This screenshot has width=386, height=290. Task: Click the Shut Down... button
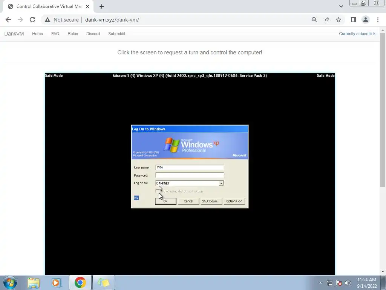pyautogui.click(x=211, y=201)
